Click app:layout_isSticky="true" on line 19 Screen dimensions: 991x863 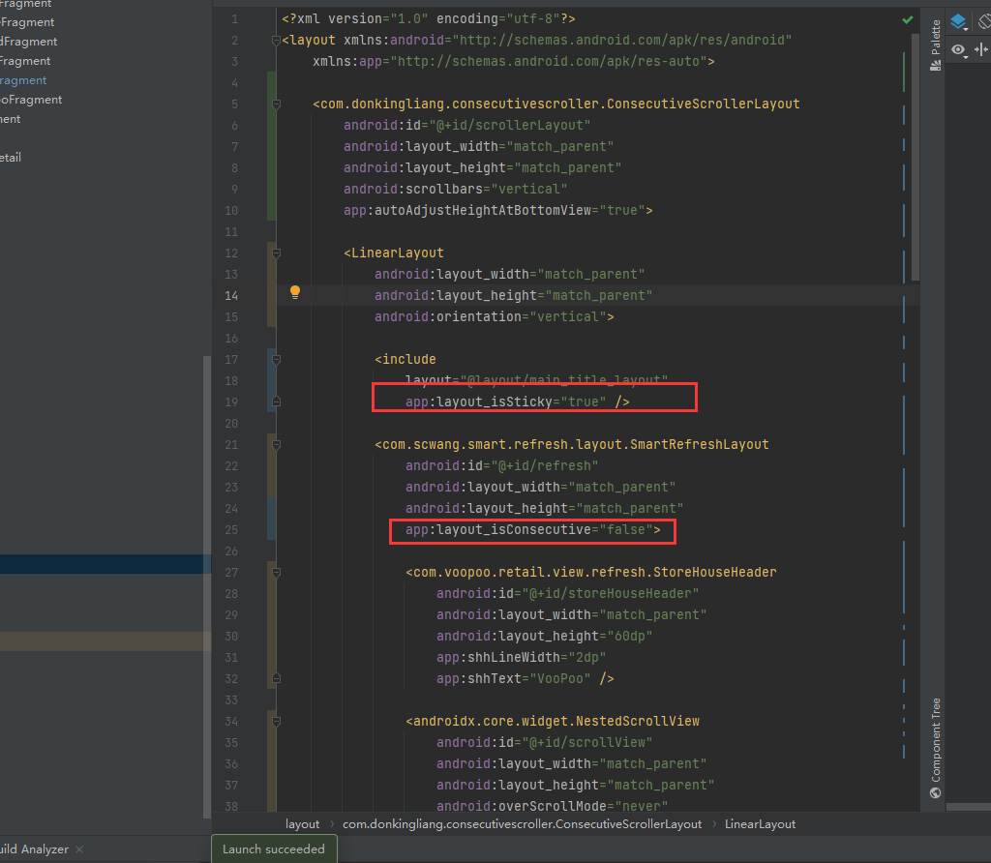(505, 402)
